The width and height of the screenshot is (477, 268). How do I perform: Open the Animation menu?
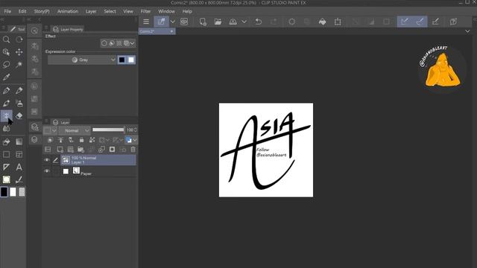tap(68, 11)
